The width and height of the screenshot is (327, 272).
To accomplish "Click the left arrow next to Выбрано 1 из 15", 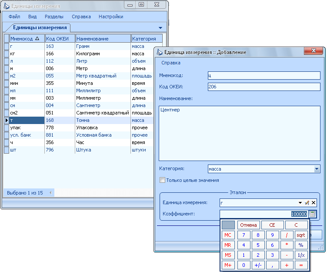I will (50, 193).
